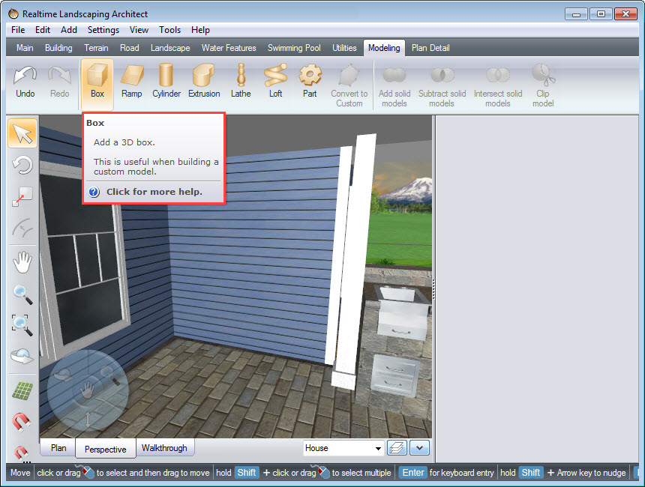Switch to the Road tab
This screenshot has width=645, height=487.
[x=130, y=48]
